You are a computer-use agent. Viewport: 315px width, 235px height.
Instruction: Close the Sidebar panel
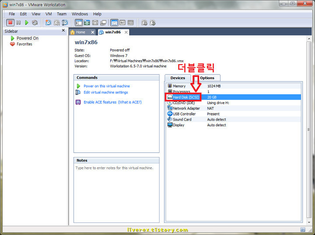point(63,30)
